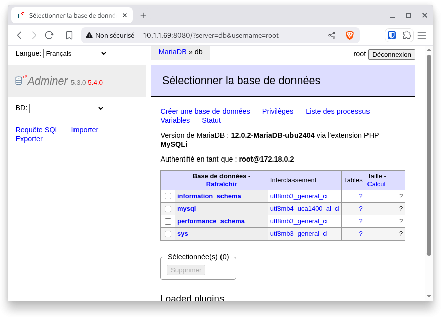Click the version text 12.0.2-MariaDB-ubu2404
The height and width of the screenshot is (317, 441).
(272, 135)
